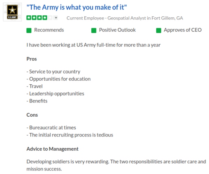Click the "Advice to Management" heading
Screen dimensions: 209x174
tap(52, 149)
